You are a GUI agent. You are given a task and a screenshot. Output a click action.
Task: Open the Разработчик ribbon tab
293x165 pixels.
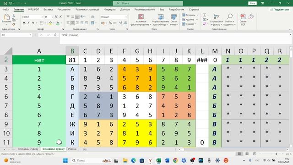(x=176, y=9)
